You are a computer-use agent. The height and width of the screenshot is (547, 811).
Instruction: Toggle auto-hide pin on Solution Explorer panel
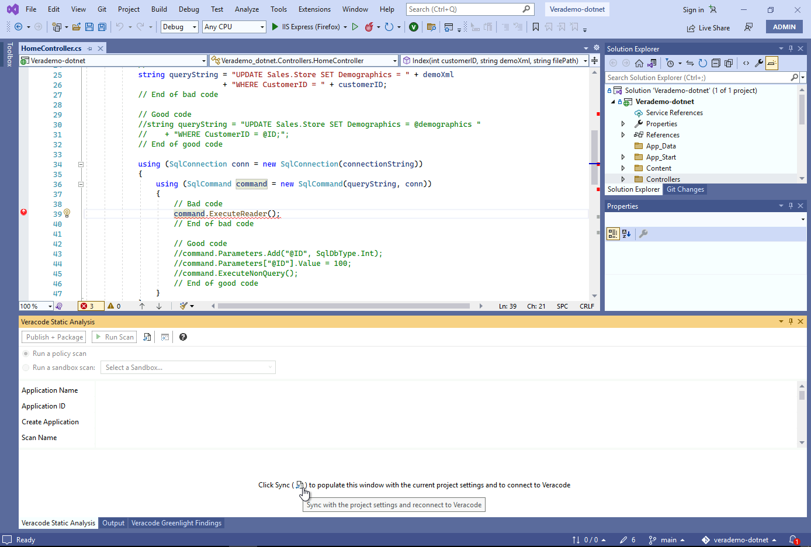point(791,49)
